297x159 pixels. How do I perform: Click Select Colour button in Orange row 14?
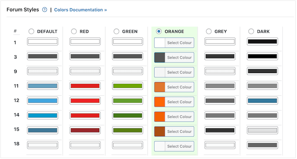tap(180, 117)
